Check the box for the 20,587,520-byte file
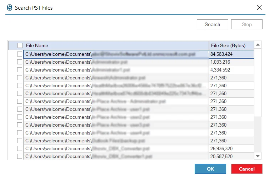The image size is (269, 181). coord(20,156)
